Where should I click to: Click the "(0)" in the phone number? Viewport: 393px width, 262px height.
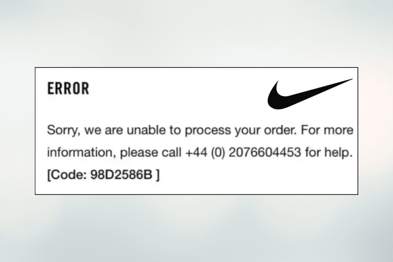coord(218,153)
